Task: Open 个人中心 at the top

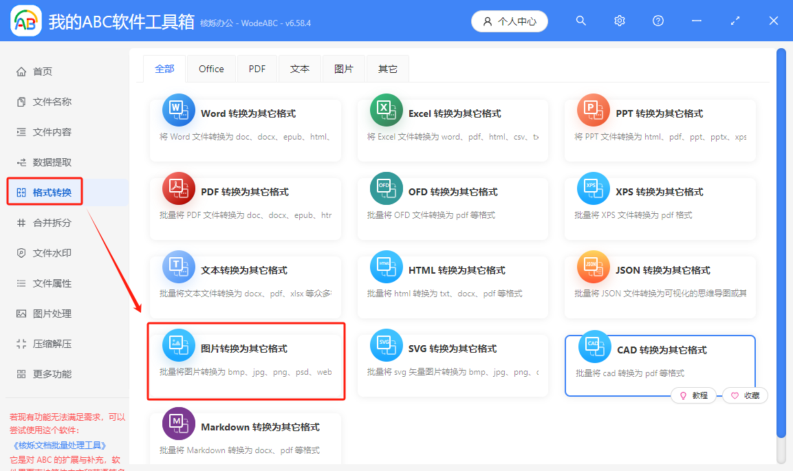Action: pos(509,21)
